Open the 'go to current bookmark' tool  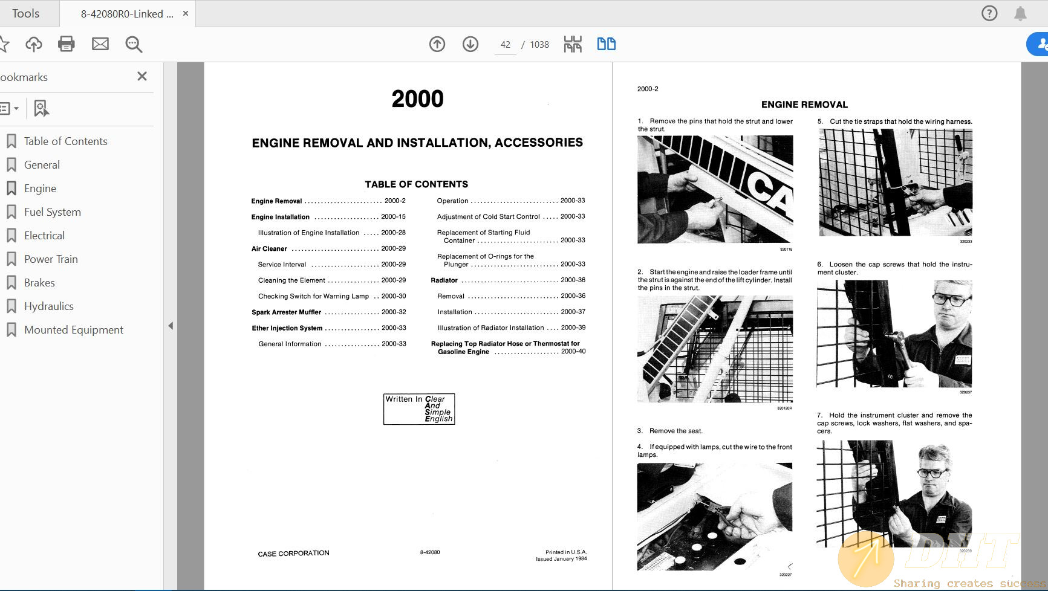41,108
